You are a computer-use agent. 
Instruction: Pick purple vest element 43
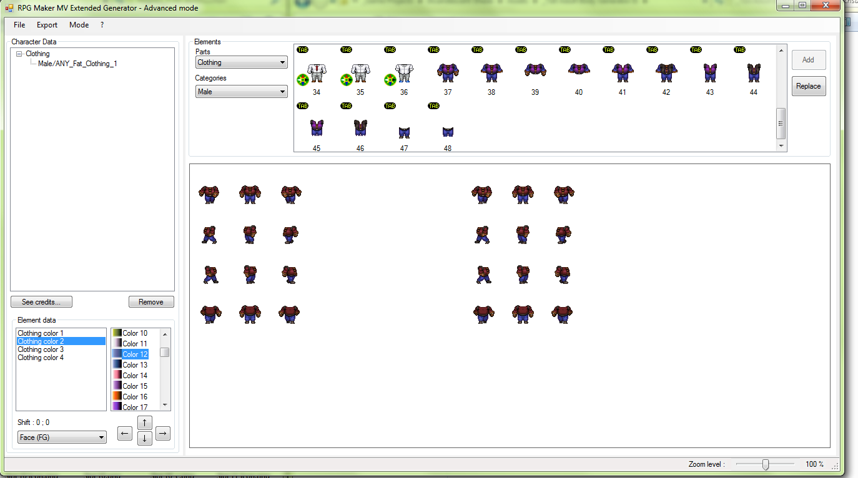710,72
